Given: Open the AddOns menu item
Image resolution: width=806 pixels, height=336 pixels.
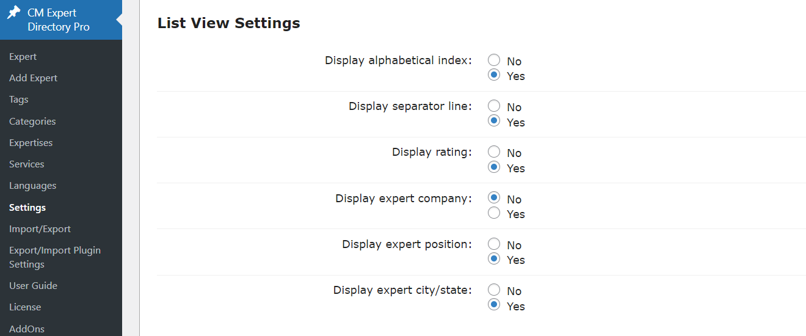Looking at the screenshot, I should (x=27, y=329).
